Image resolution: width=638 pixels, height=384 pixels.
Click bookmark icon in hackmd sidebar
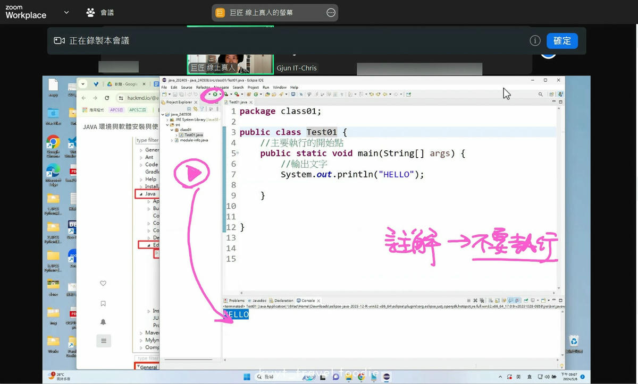pos(103,303)
